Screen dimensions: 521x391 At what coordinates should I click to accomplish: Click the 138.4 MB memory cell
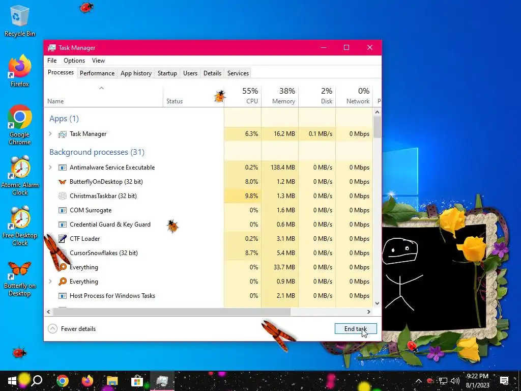click(280, 167)
